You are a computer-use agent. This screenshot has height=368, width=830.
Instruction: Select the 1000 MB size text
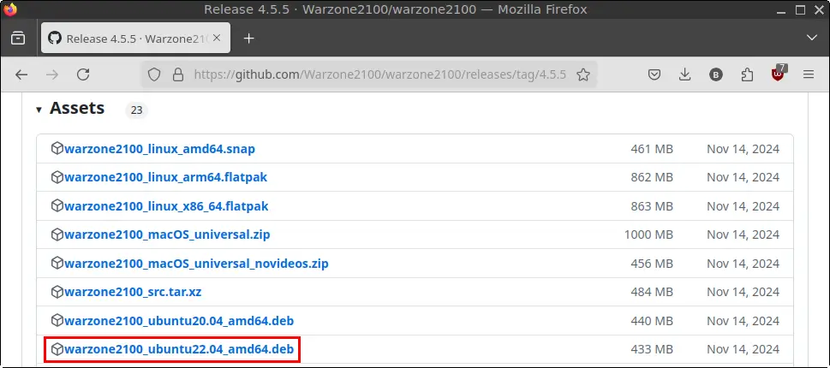click(648, 234)
